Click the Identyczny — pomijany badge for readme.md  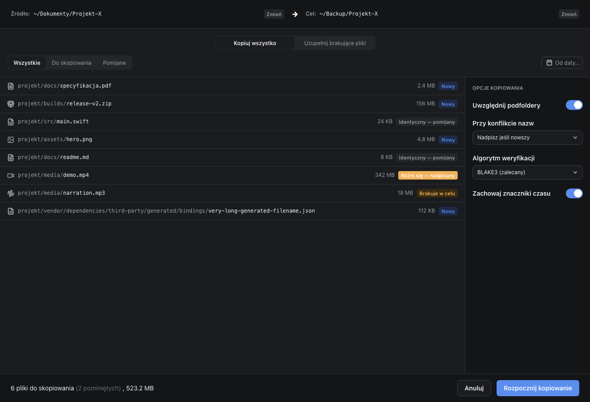pos(427,158)
